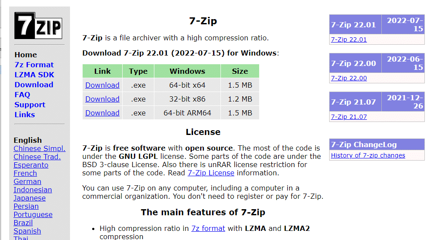Screen dimensions: 437x240
Task: Open History of 7-zip changes link
Action: click(368, 155)
